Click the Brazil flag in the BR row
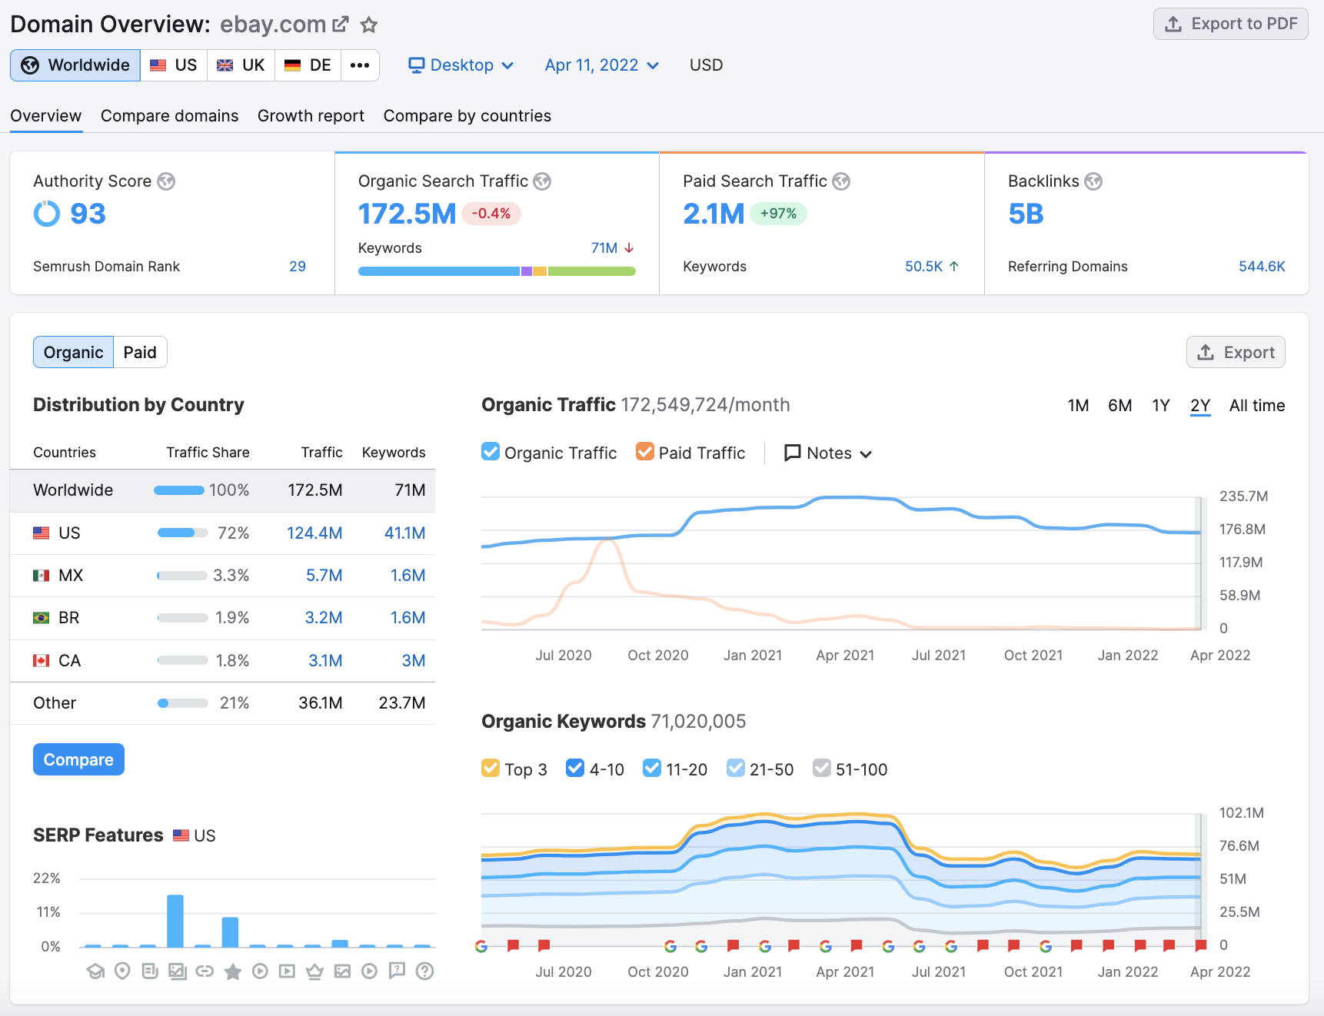1324x1016 pixels. (x=42, y=618)
